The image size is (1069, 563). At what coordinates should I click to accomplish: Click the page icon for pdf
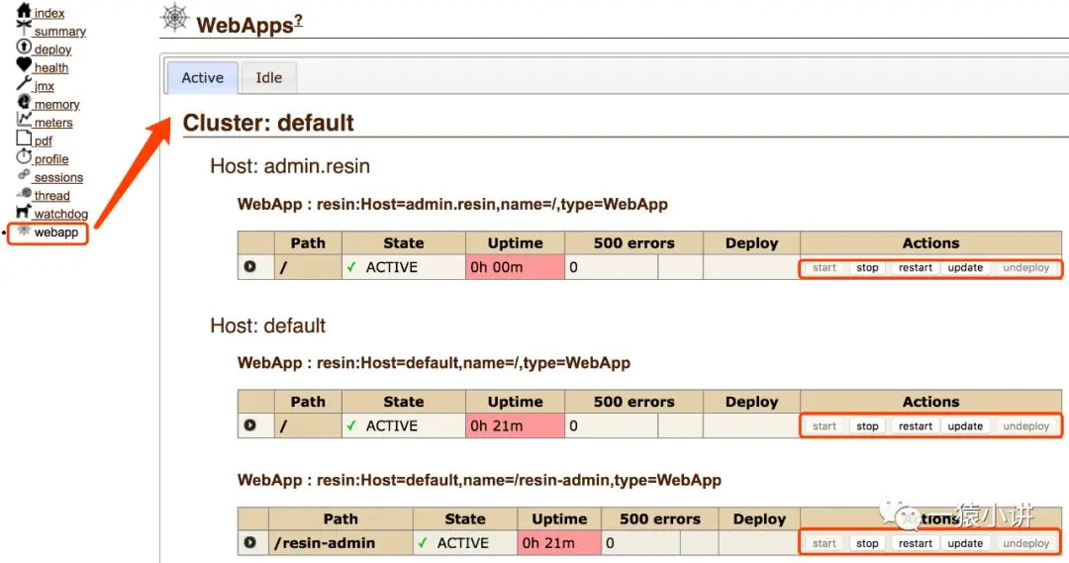(x=24, y=138)
